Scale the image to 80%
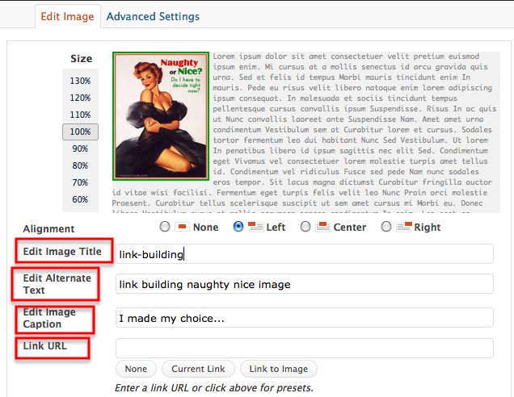Image resolution: width=514 pixels, height=397 pixels. 80,165
